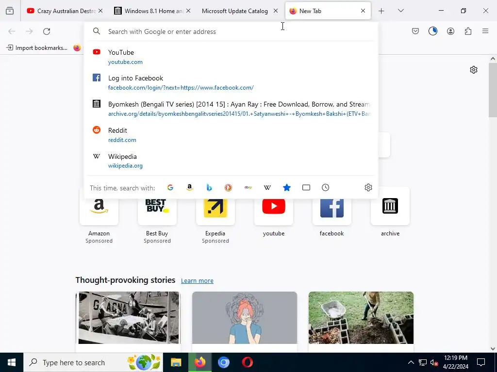Open the Windows Start menu

tap(12, 362)
